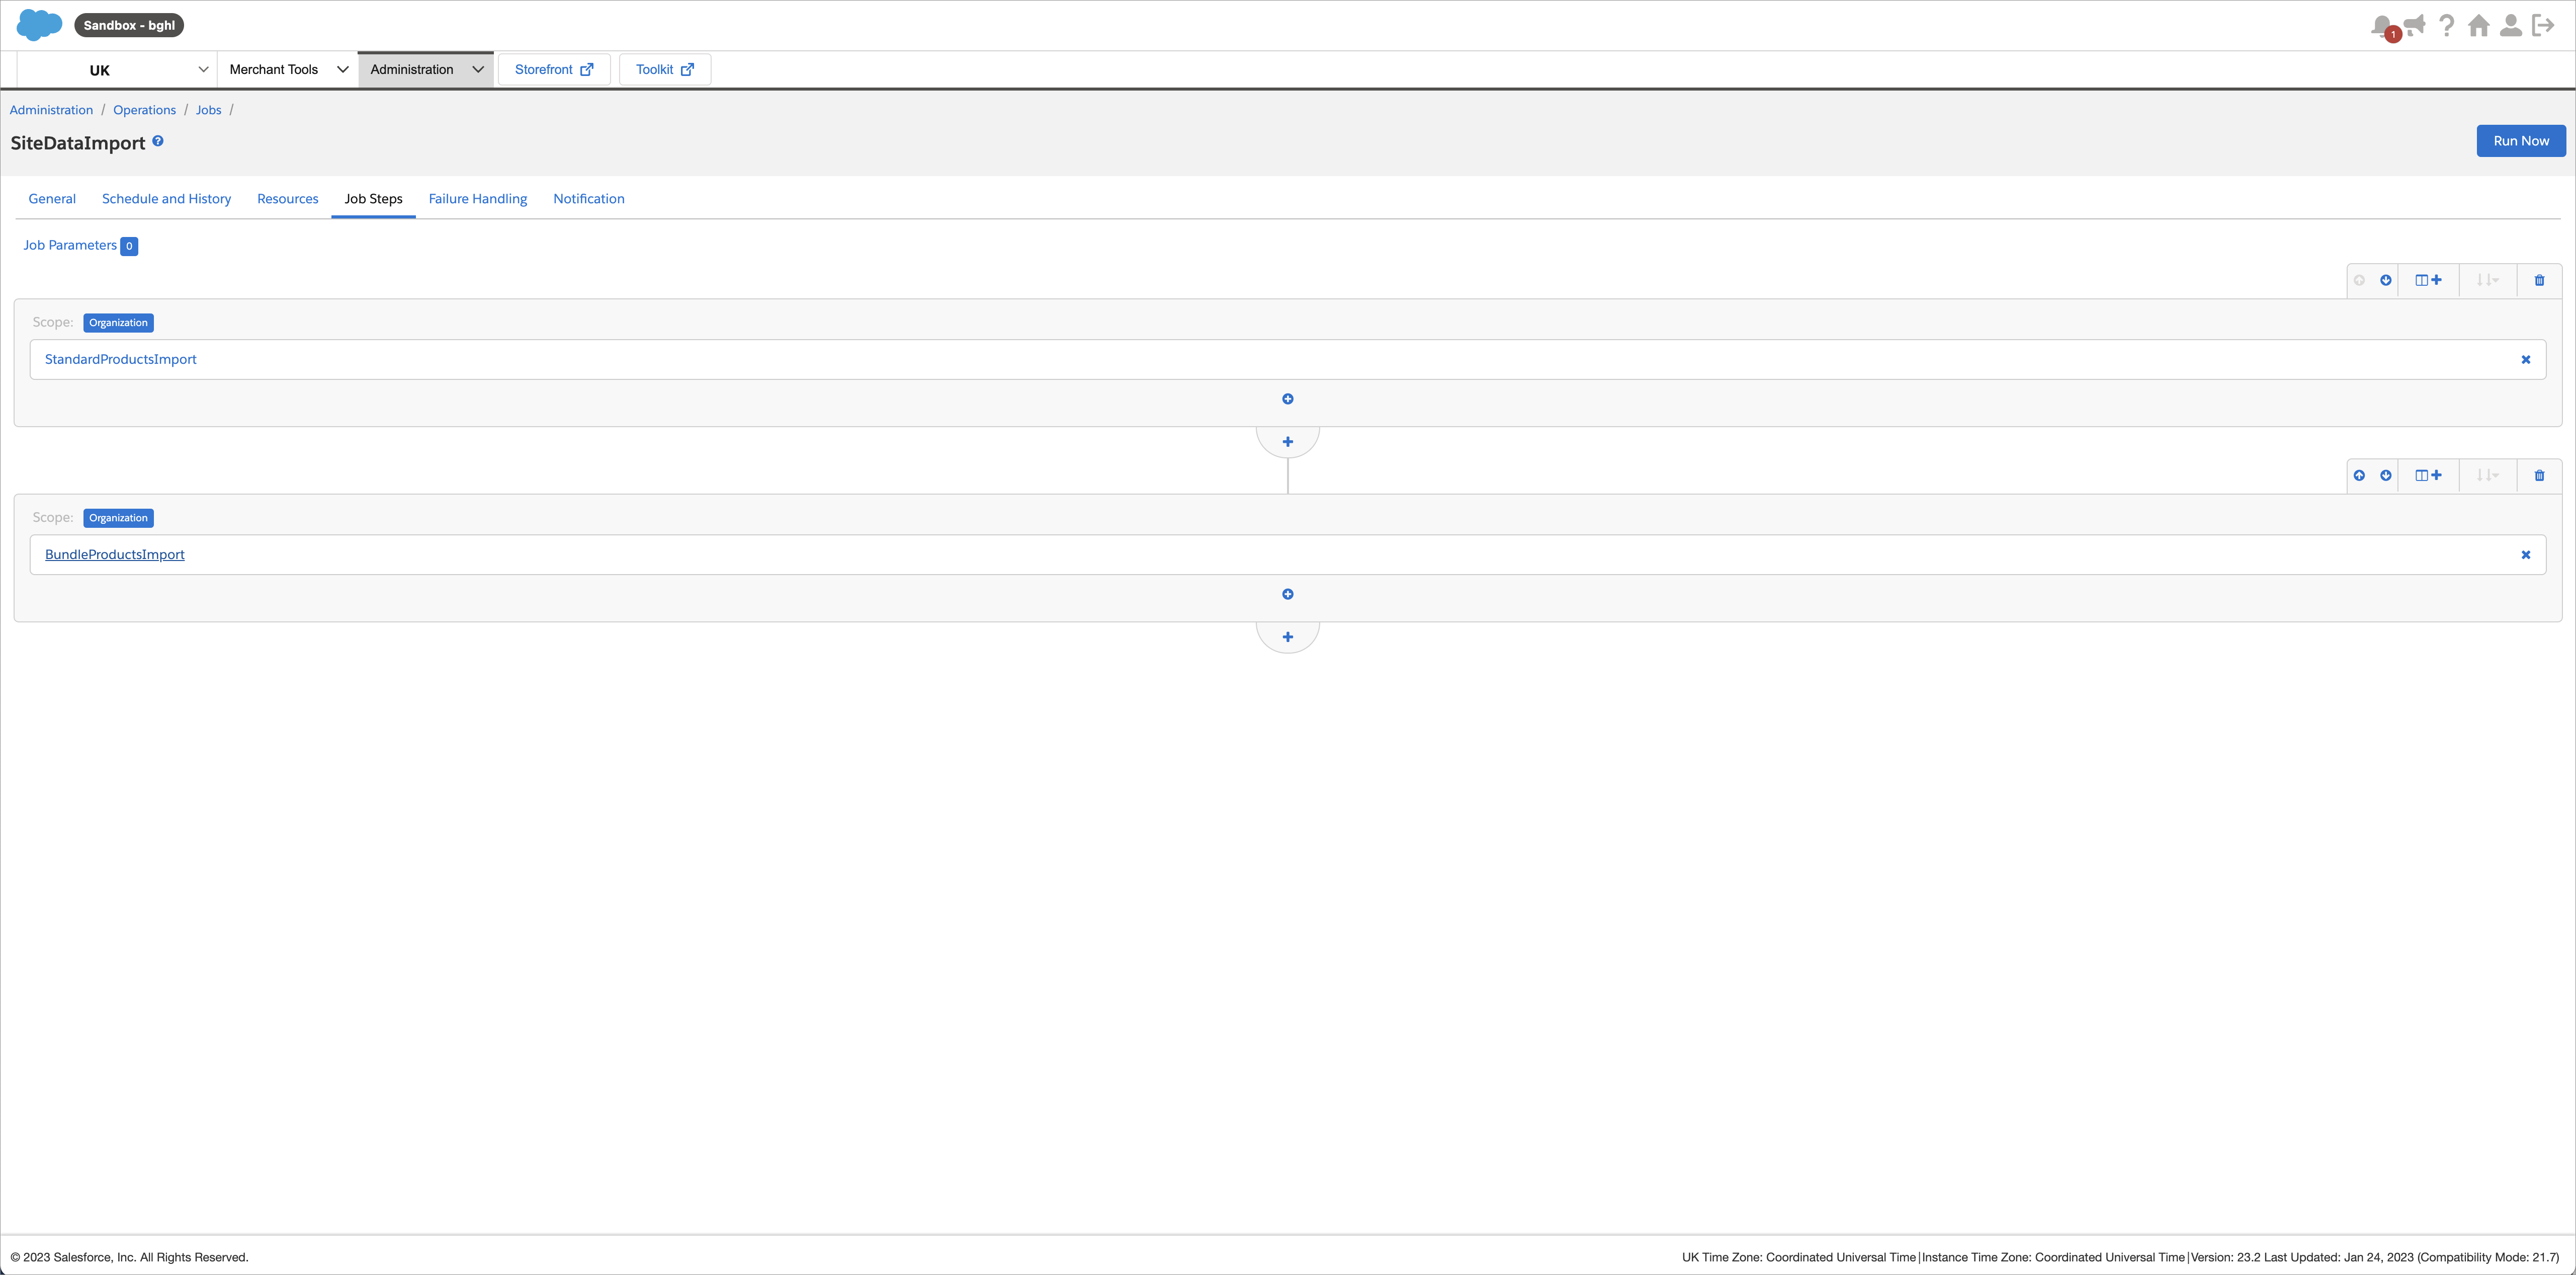Open the Toolkit external link
Viewport: 2576px width, 1275px height.
[665, 69]
